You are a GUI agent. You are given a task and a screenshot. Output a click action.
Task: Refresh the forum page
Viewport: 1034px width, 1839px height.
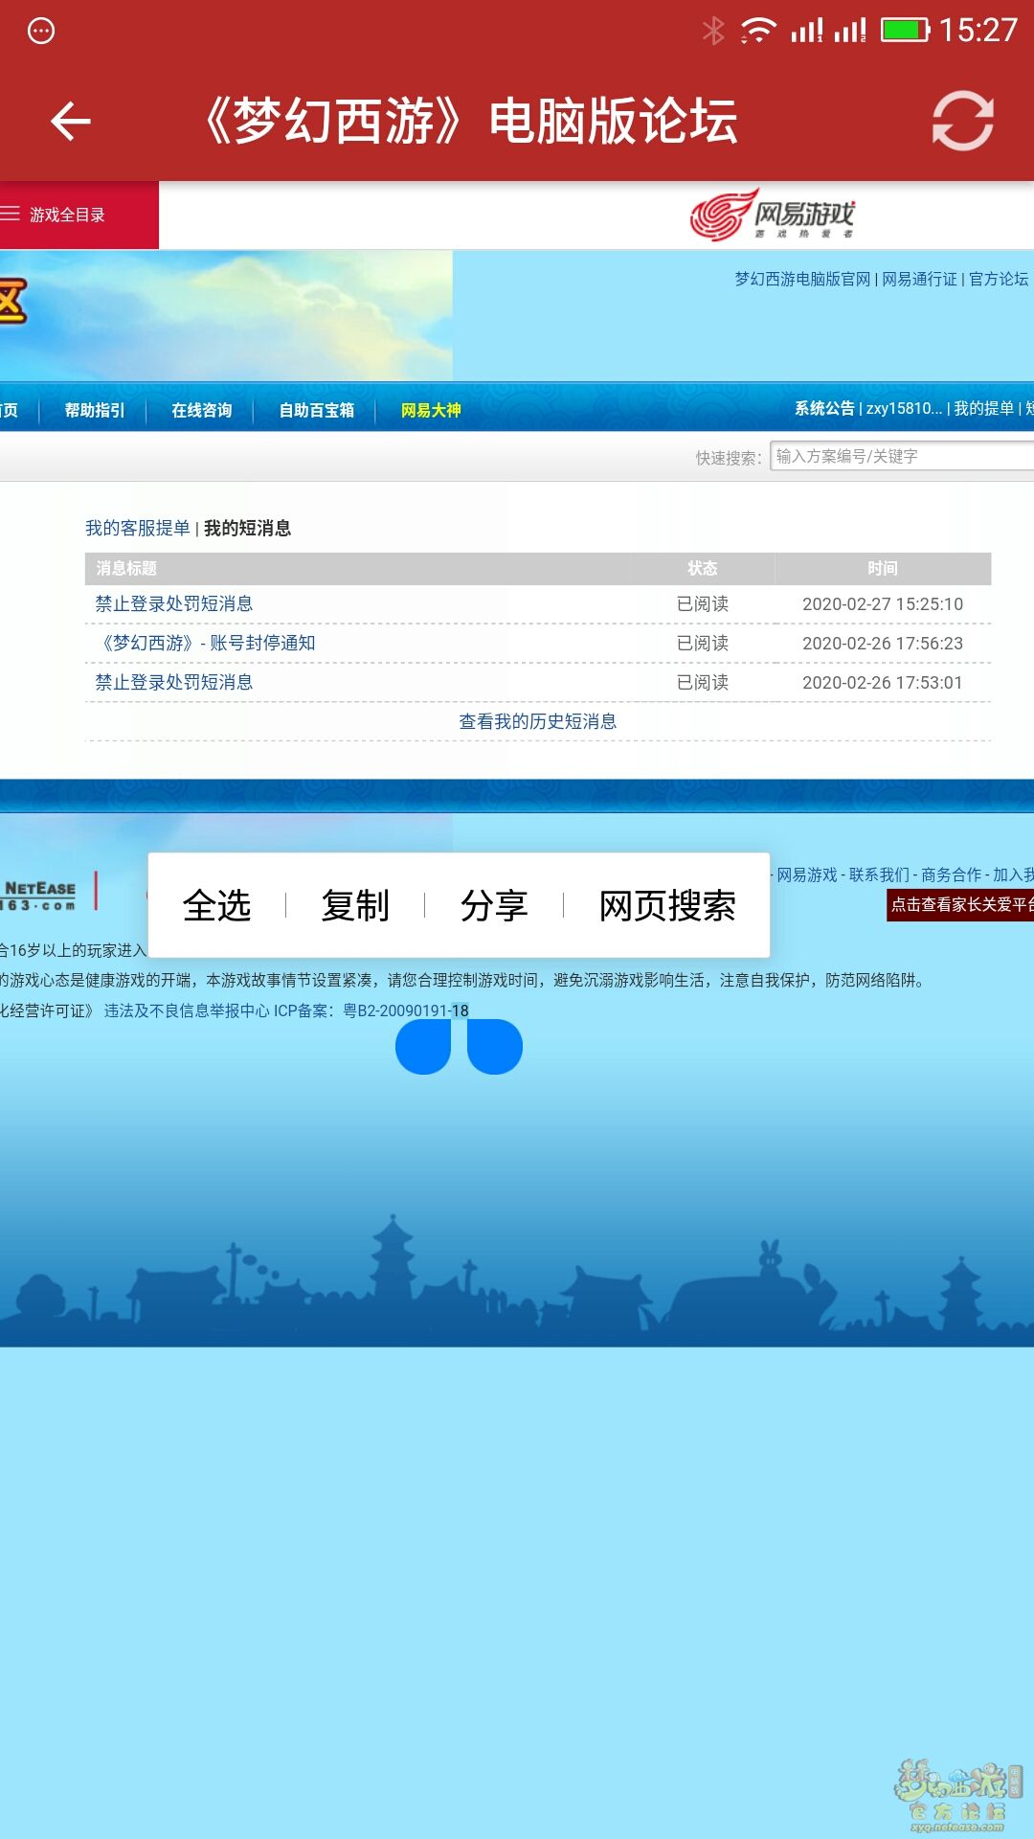click(x=962, y=121)
